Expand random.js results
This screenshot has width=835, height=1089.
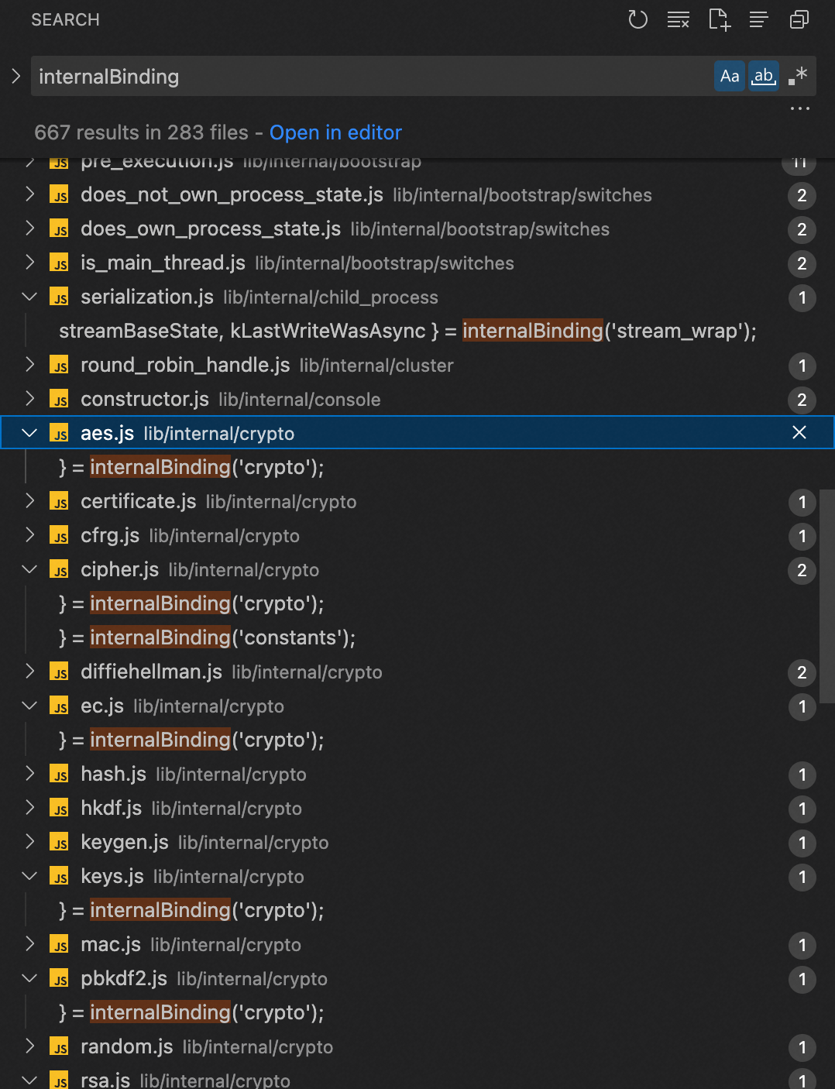click(x=29, y=1046)
